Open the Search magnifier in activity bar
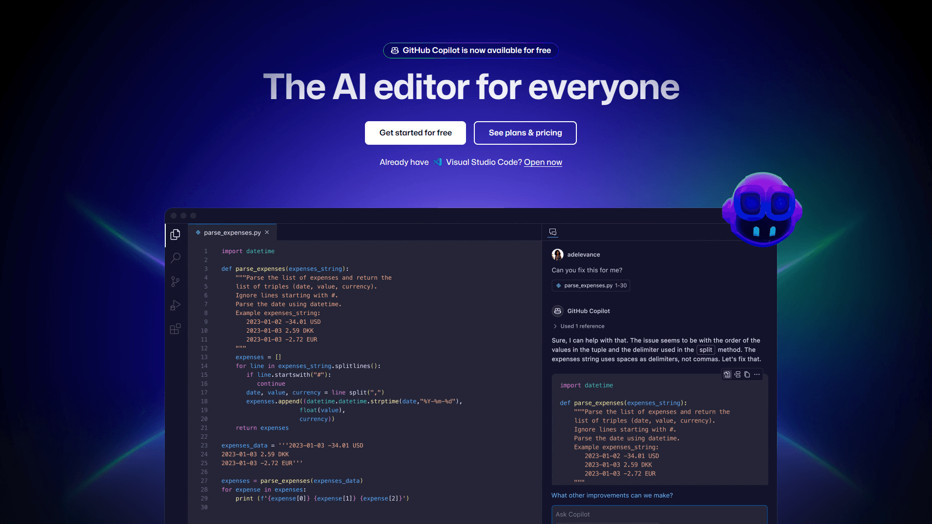Viewport: 932px width, 524px height. (175, 258)
